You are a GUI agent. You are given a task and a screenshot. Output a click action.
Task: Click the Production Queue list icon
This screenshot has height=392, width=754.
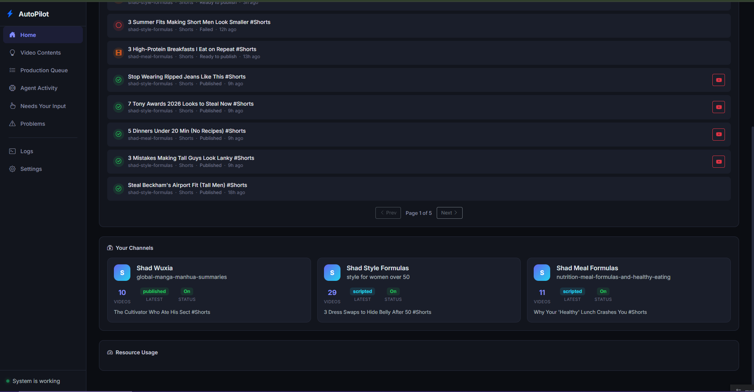pos(13,70)
